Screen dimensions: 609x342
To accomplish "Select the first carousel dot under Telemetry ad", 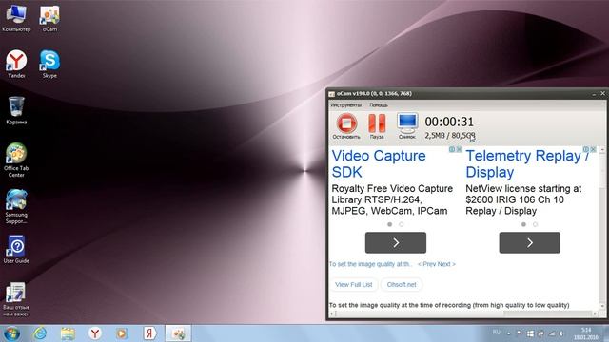I will [523, 224].
